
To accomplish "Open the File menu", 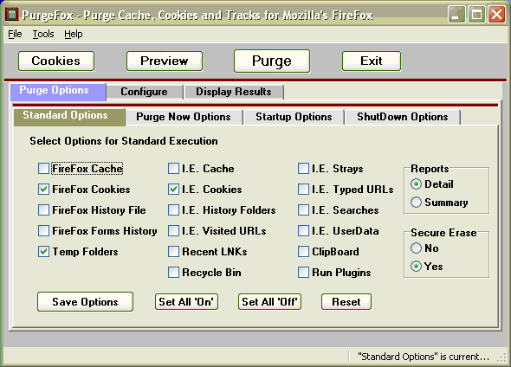I will (15, 34).
